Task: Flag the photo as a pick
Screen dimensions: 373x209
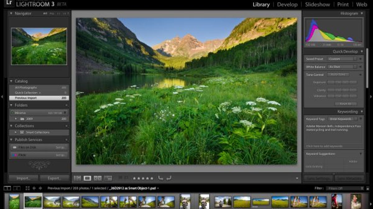Action: [x=121, y=177]
